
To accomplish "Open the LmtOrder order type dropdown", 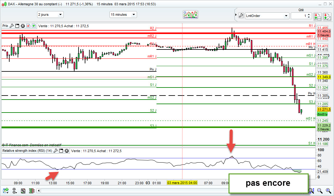I will (267, 16).
